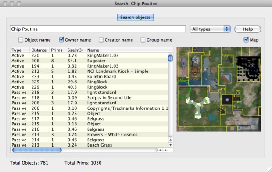The image size is (272, 172).
Task: Select the RingMaker1.03 row at distance 220
Action: click(89, 56)
